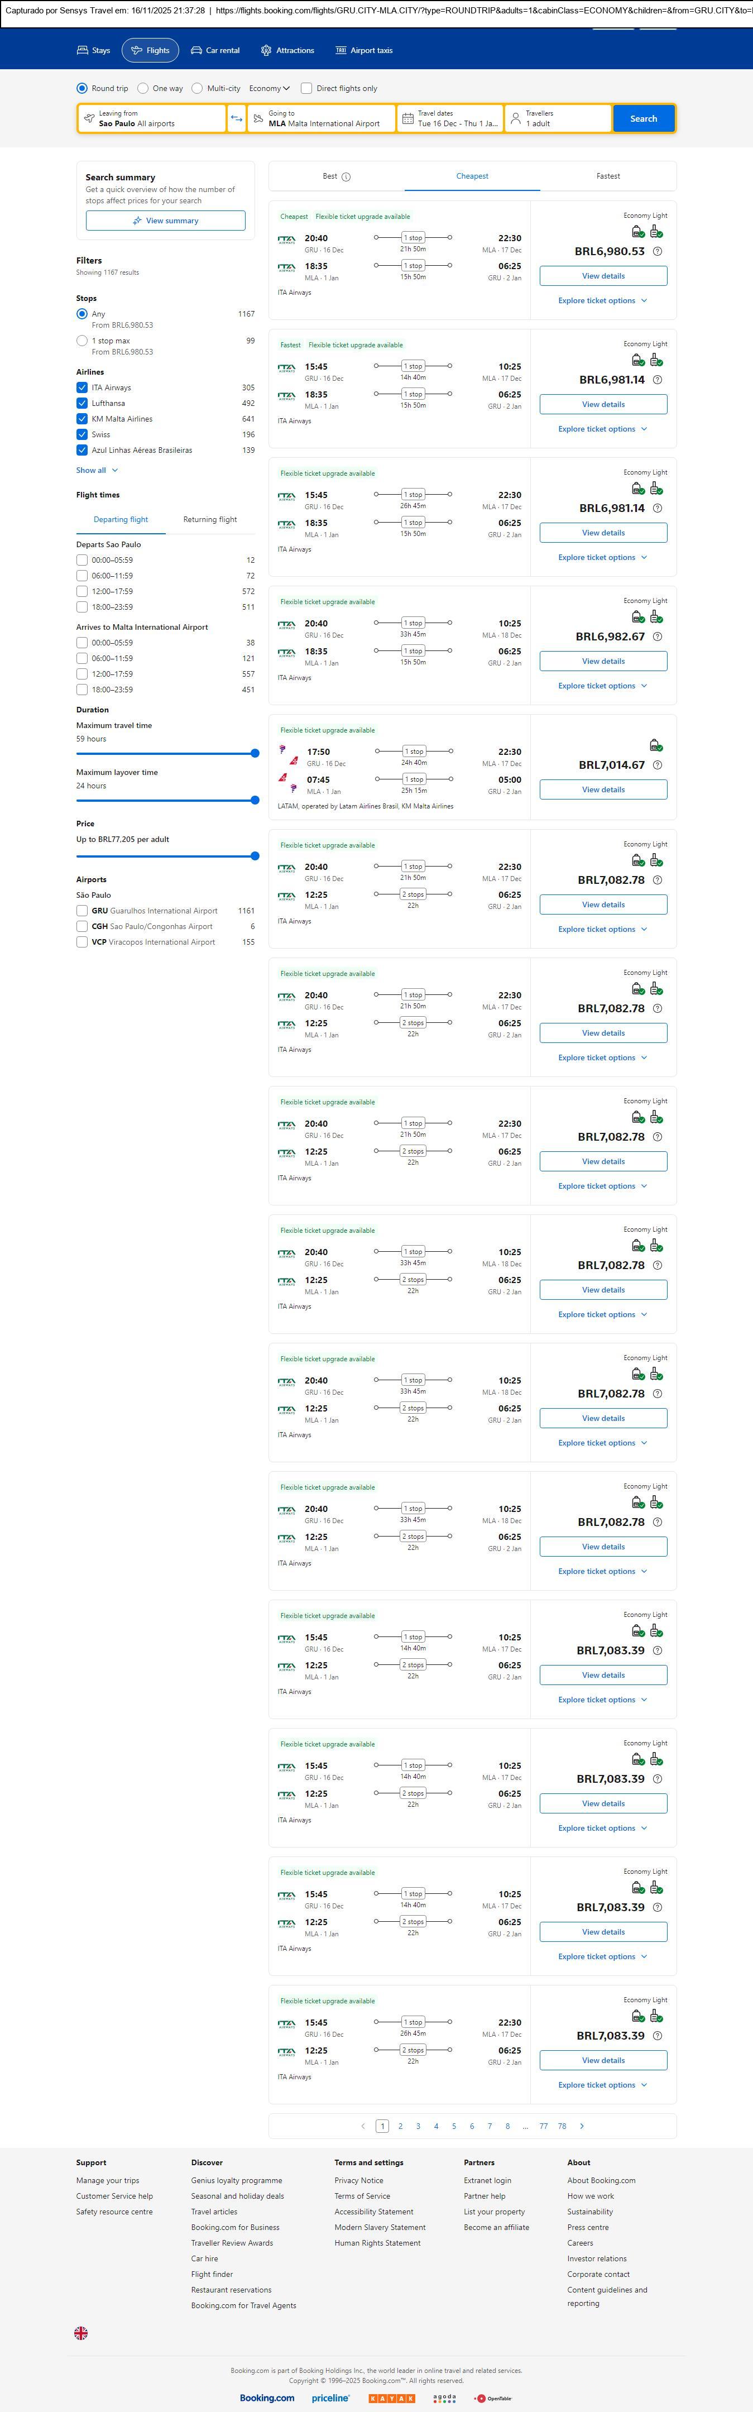The width and height of the screenshot is (753, 2412).
Task: Select the One way radio button
Action: click(143, 89)
